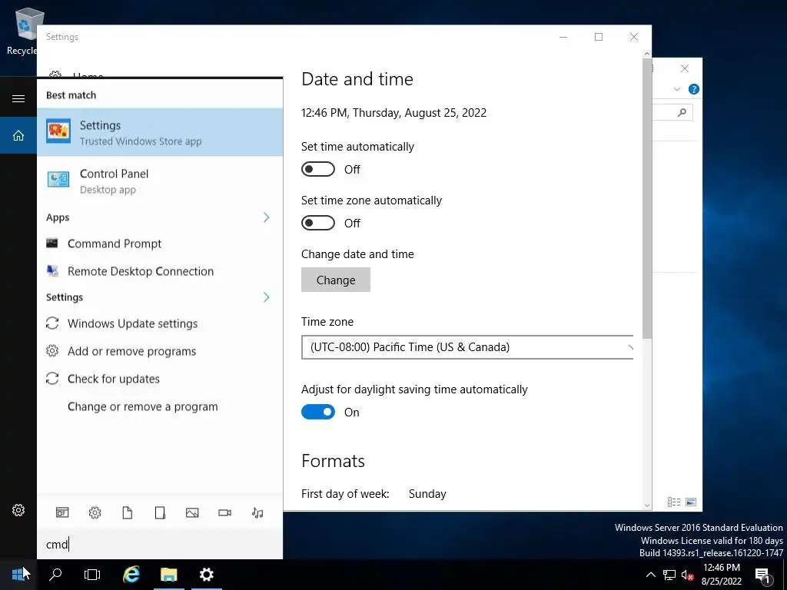
Task: Click the Start button on taskbar
Action: [18, 575]
